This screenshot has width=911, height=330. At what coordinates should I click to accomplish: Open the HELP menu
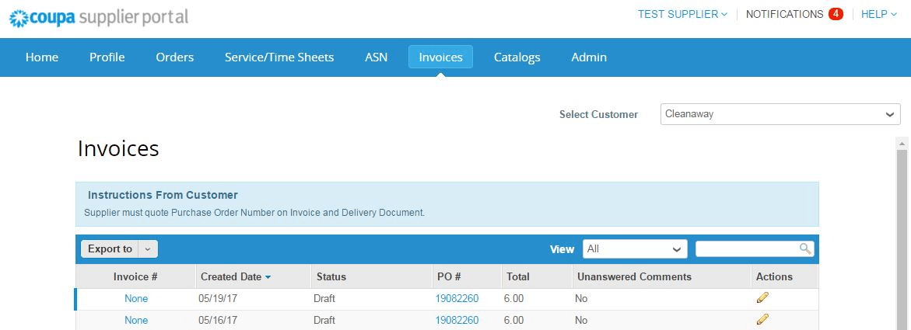click(878, 14)
